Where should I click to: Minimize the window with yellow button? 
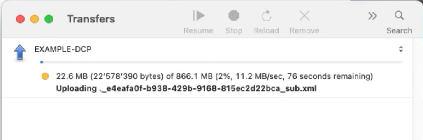point(35,19)
